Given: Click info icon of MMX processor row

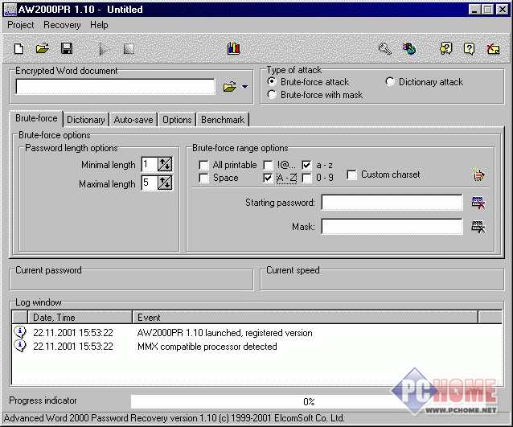Looking at the screenshot, I should pyautogui.click(x=20, y=346).
